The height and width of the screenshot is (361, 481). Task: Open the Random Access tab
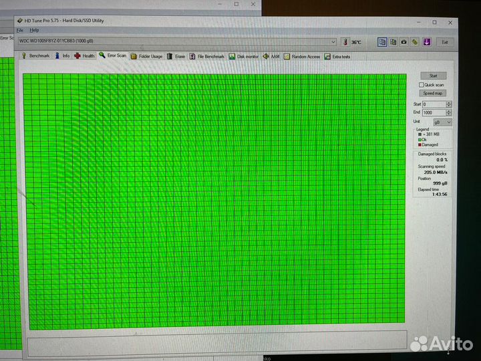302,56
